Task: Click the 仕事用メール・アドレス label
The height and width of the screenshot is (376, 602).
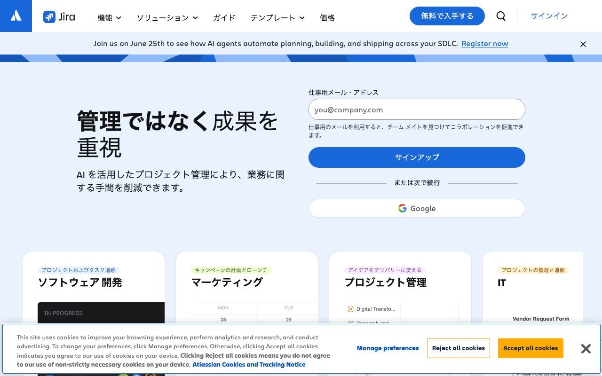Action: click(343, 93)
